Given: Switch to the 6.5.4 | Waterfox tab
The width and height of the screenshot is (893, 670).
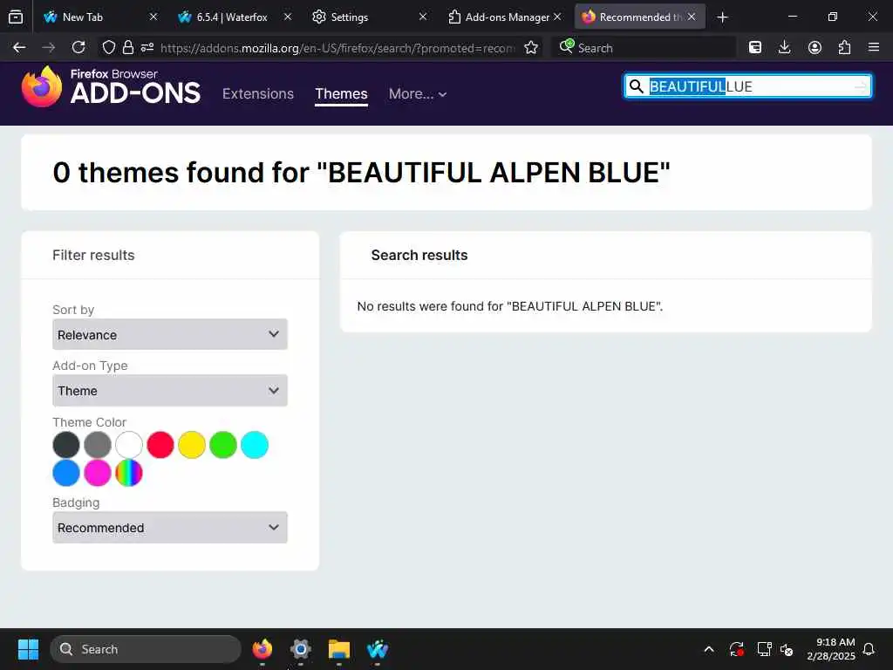Looking at the screenshot, I should (x=231, y=17).
